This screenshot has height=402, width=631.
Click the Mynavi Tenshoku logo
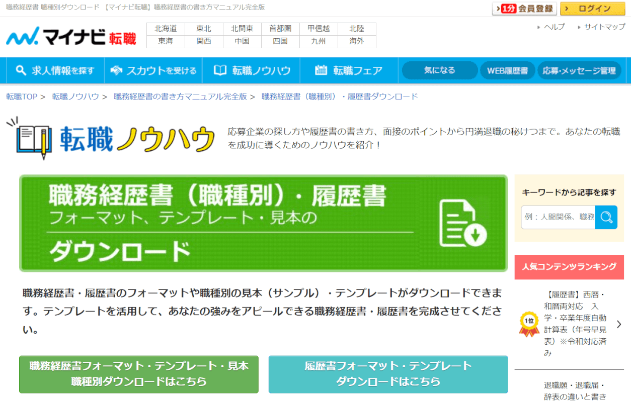click(x=71, y=37)
